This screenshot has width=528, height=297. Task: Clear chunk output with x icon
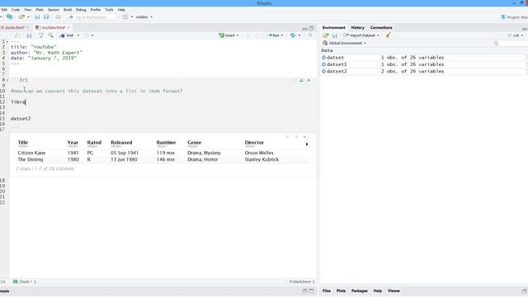point(304,137)
